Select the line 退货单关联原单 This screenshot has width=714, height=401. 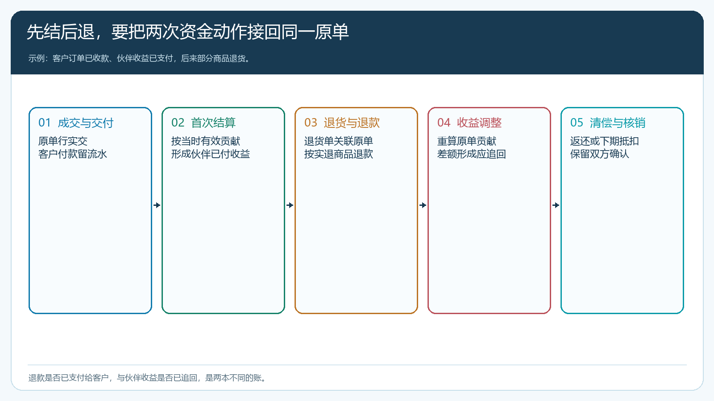(x=339, y=141)
